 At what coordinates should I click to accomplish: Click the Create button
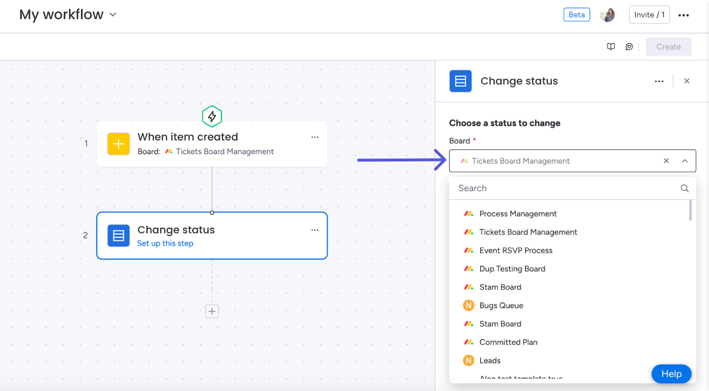[668, 47]
